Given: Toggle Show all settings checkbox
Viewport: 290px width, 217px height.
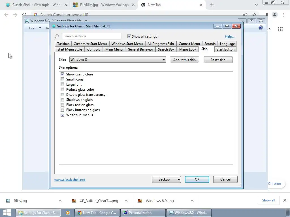Looking at the screenshot, I should point(129,36).
